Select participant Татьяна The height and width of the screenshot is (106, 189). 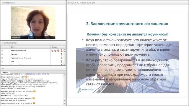pos(14,54)
